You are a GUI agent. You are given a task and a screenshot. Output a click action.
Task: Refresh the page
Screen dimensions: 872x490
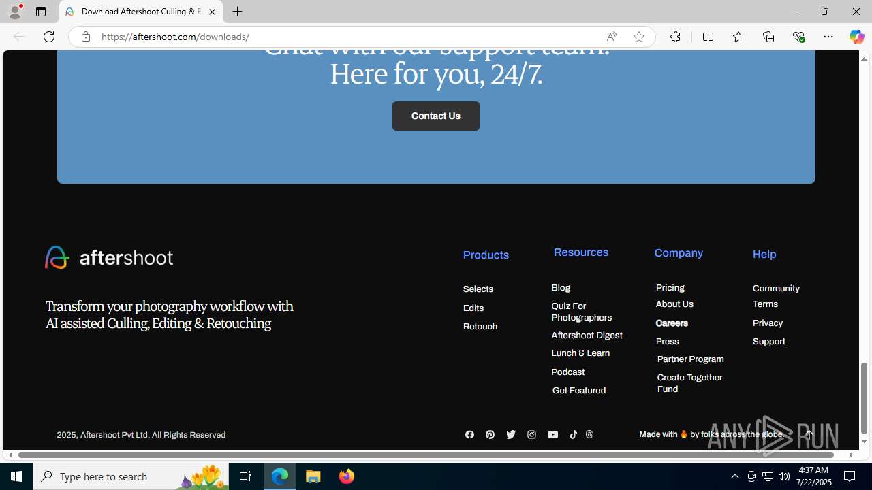(x=49, y=37)
